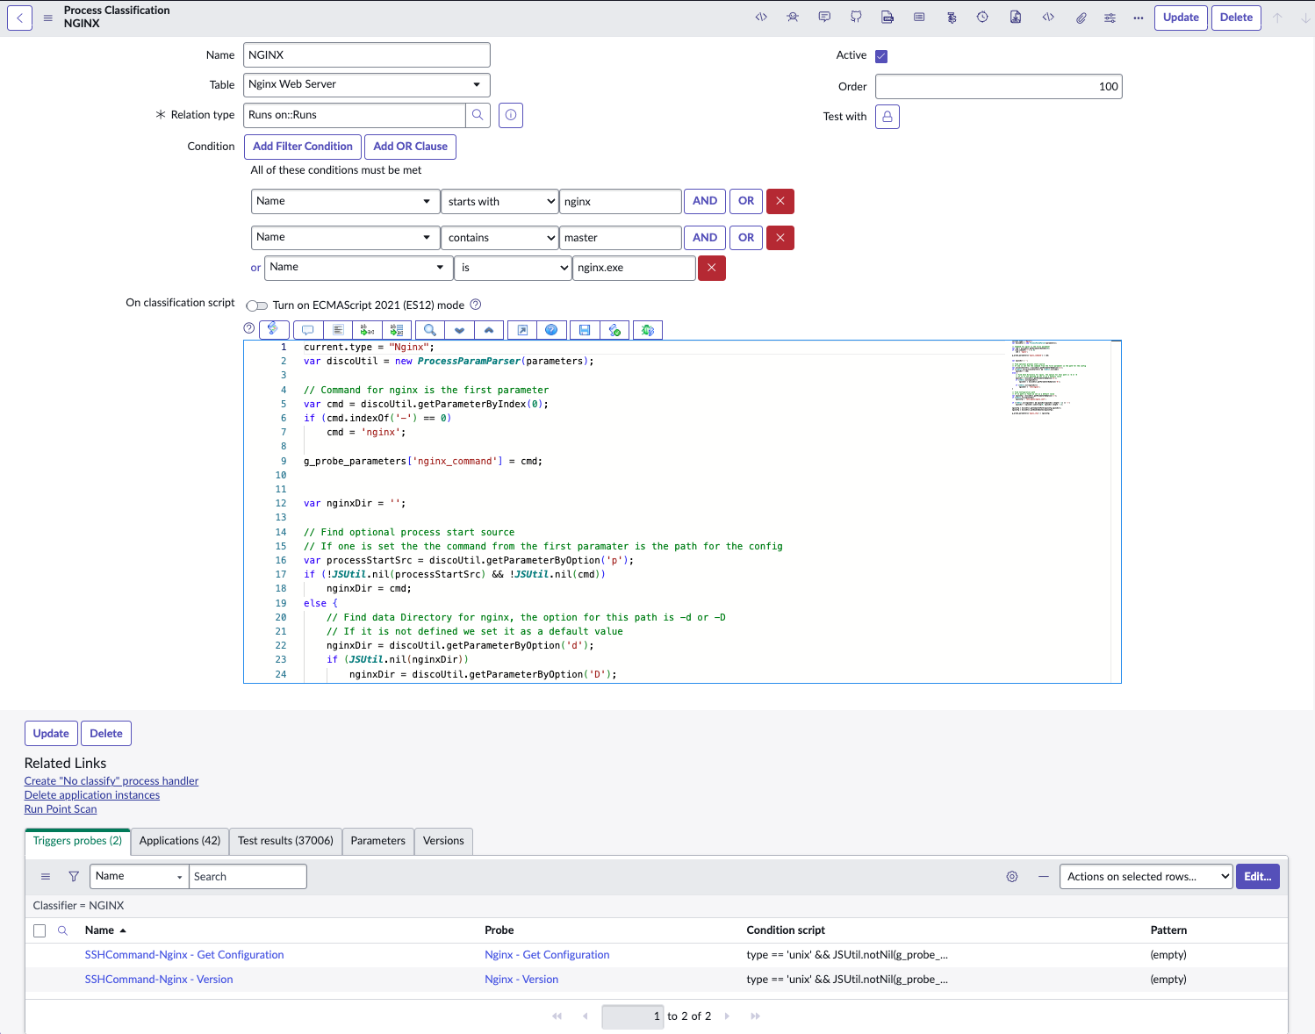Toggle comment in script editor toolbar
The height and width of the screenshot is (1034, 1315).
point(307,330)
